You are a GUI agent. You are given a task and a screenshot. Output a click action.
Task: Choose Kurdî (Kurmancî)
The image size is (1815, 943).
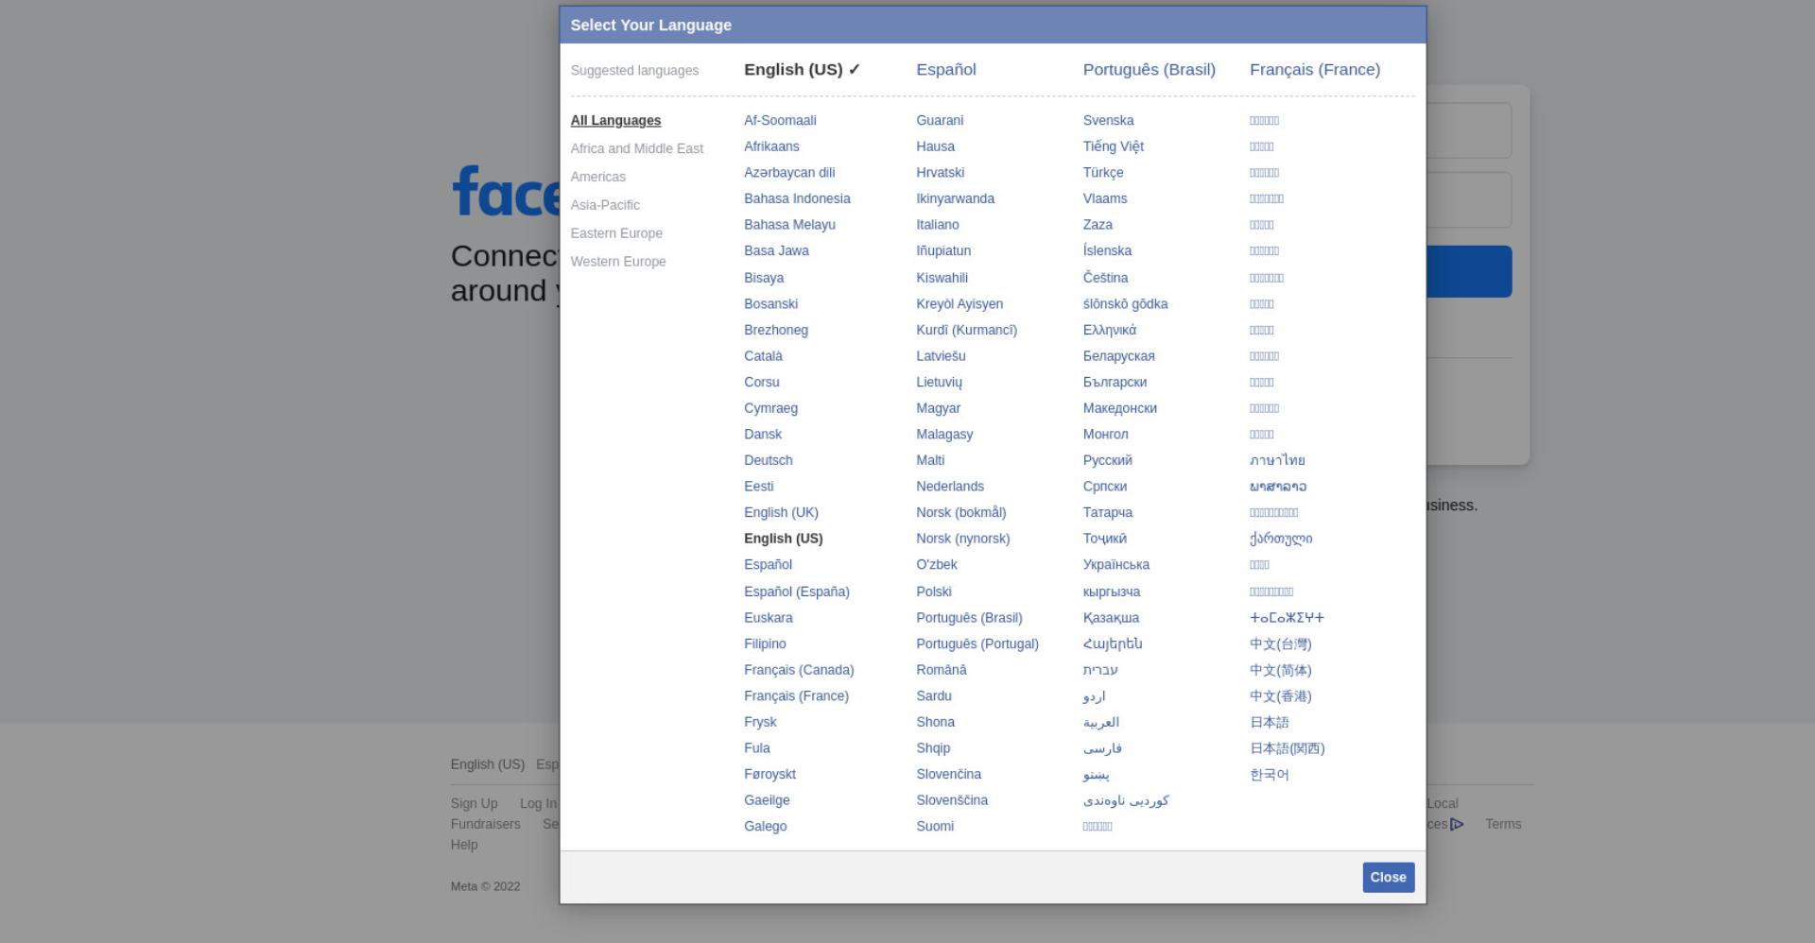(966, 330)
